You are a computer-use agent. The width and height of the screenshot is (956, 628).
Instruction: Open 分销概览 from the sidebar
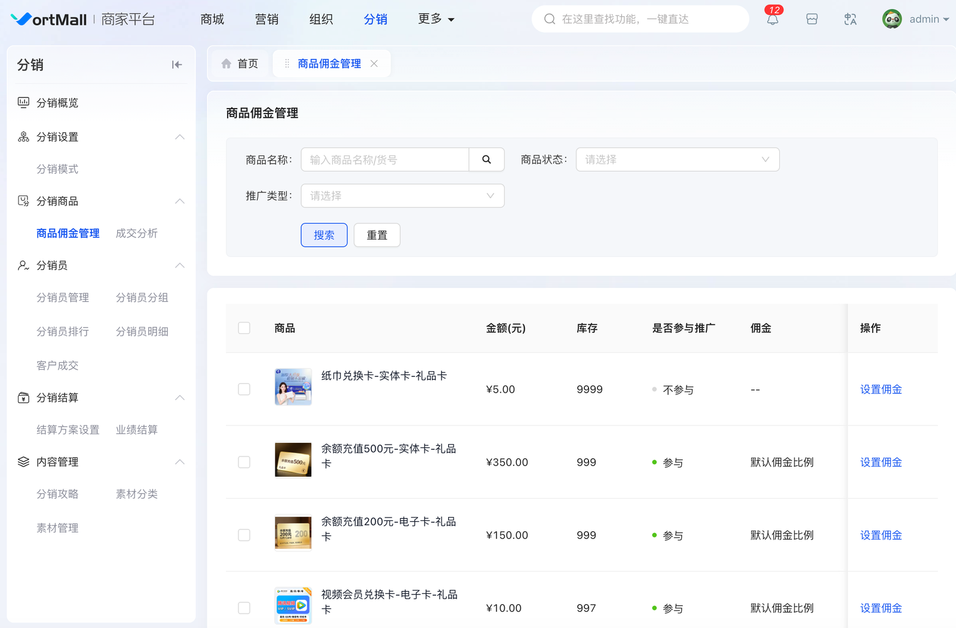click(57, 103)
